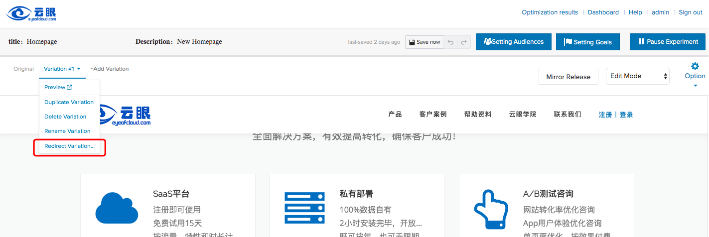Open Setting Audiences

[x=513, y=42]
